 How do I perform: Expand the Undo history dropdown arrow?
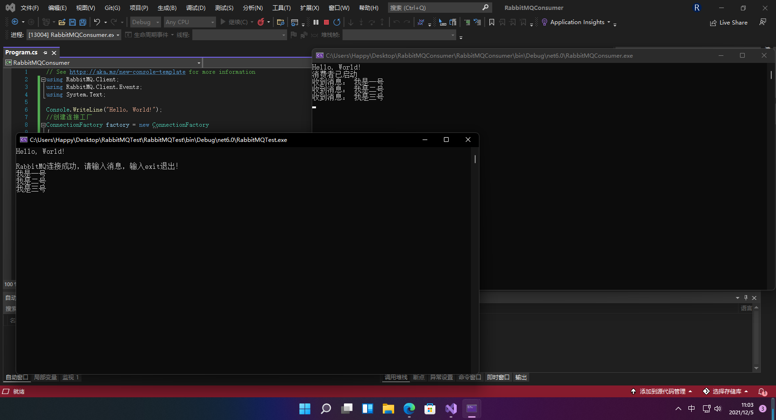(x=105, y=22)
